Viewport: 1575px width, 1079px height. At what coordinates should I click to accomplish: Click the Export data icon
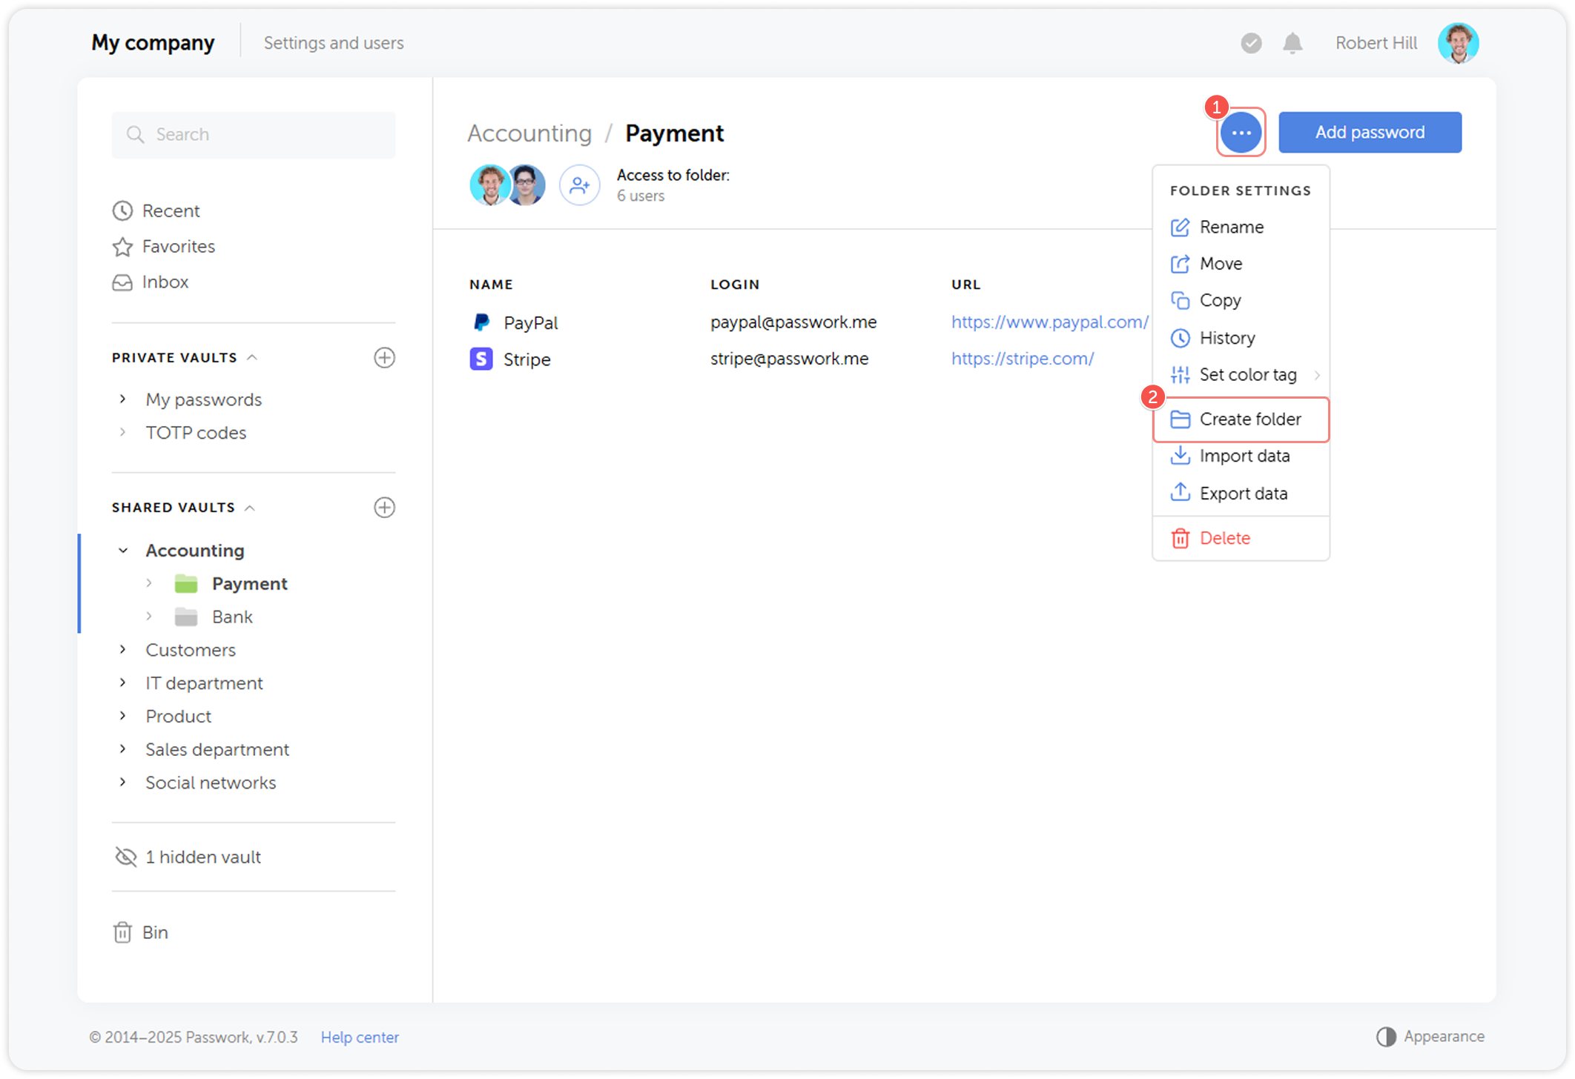pyautogui.click(x=1181, y=493)
